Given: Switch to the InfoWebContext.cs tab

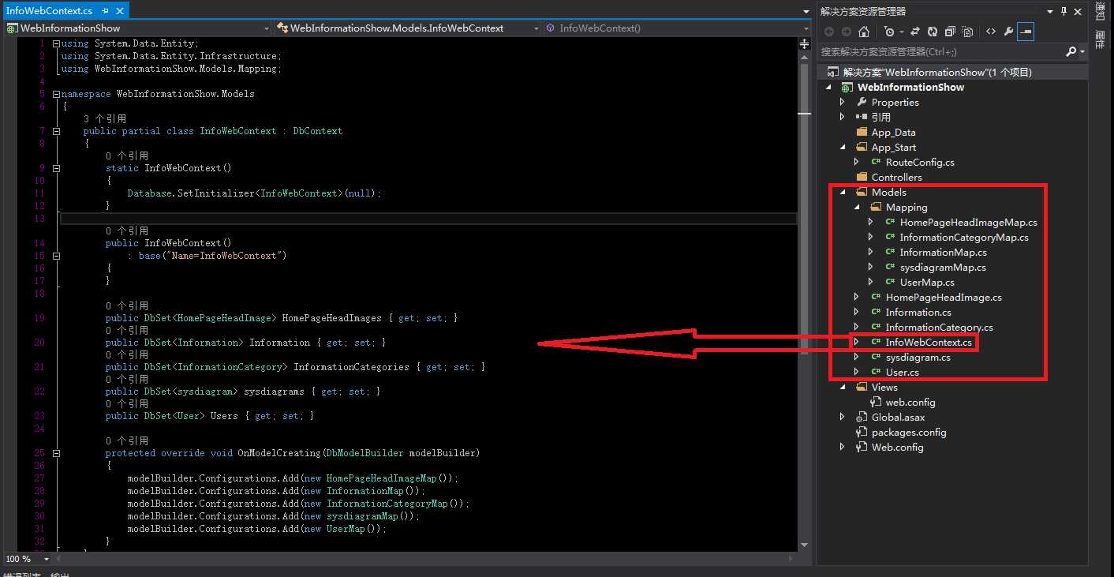Looking at the screenshot, I should click(49, 11).
